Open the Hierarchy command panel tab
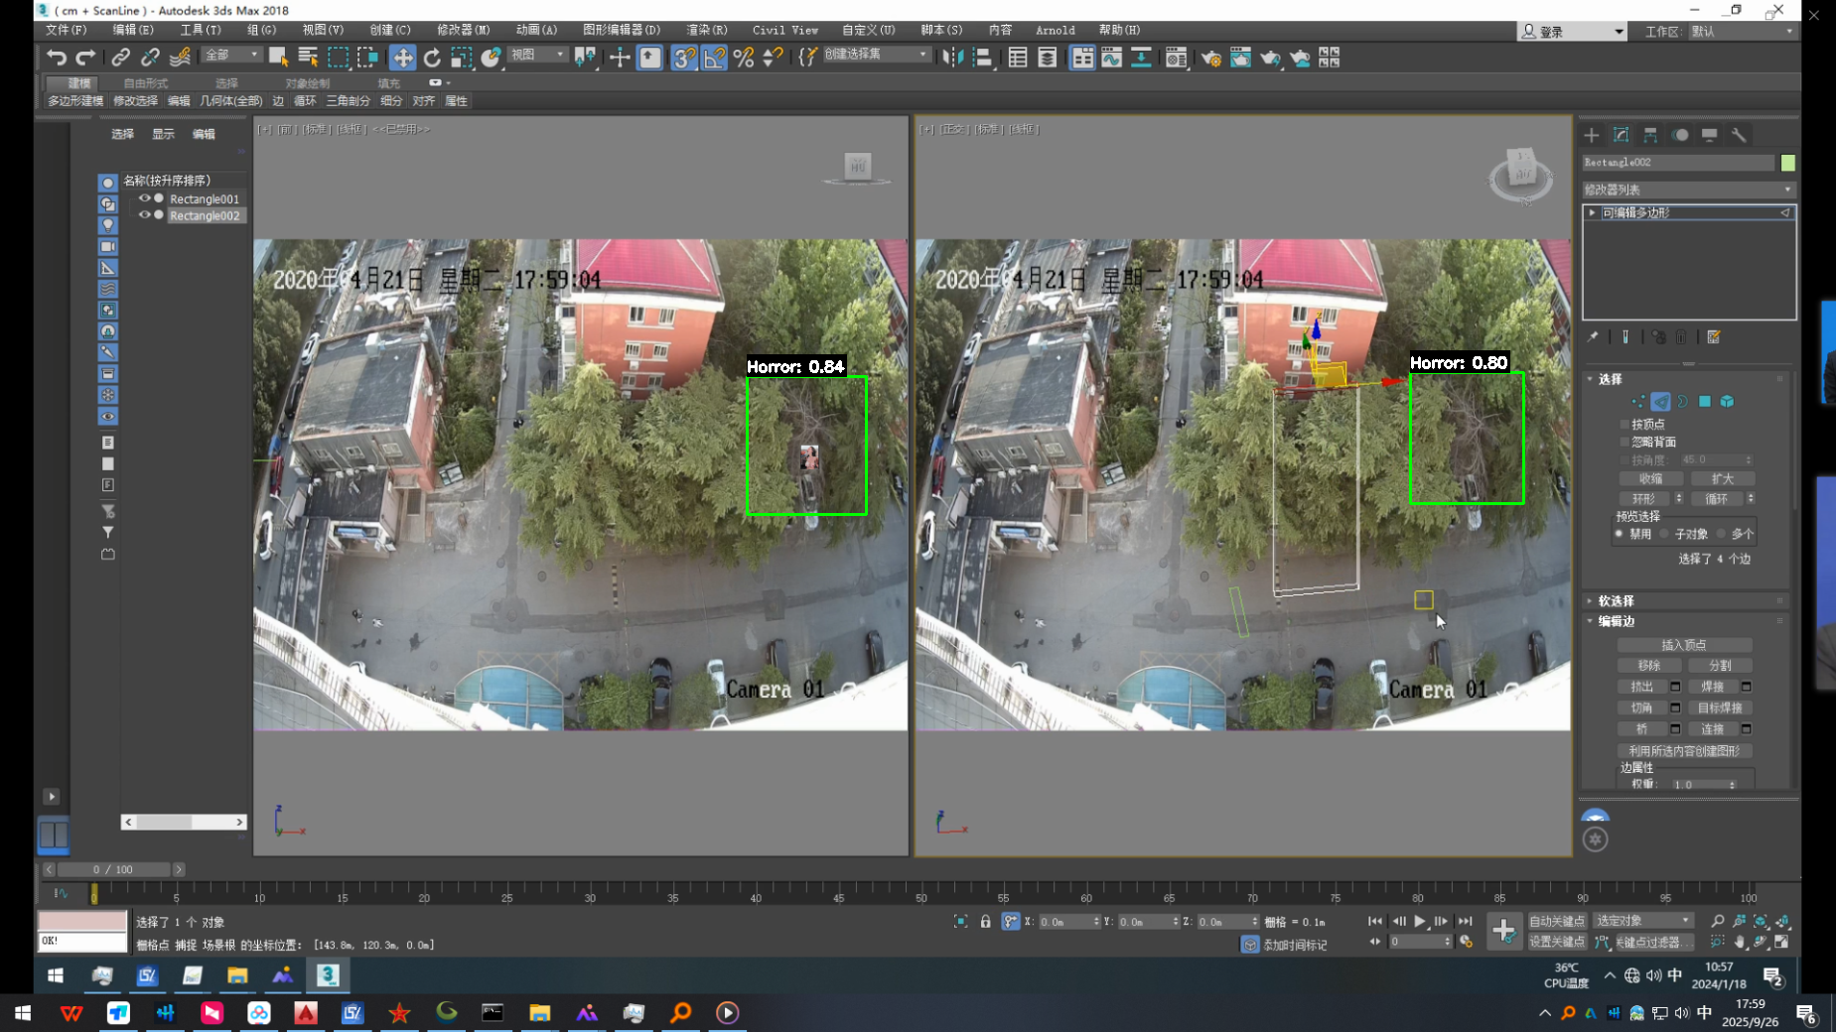 [x=1650, y=135]
